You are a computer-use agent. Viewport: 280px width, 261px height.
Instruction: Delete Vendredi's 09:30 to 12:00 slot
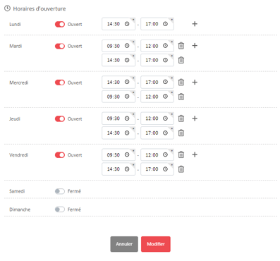point(181,154)
